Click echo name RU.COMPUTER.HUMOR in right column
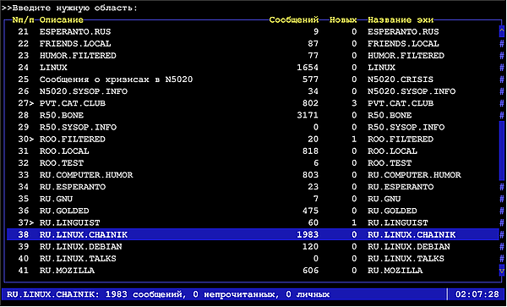This screenshot has height=307, width=507. [x=414, y=175]
